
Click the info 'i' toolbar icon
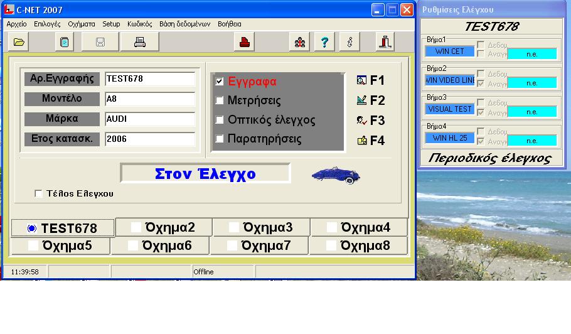350,42
